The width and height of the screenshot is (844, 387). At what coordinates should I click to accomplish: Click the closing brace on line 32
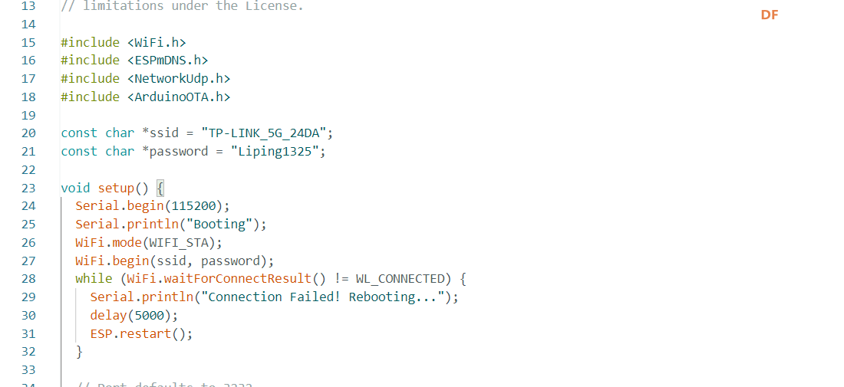(79, 352)
